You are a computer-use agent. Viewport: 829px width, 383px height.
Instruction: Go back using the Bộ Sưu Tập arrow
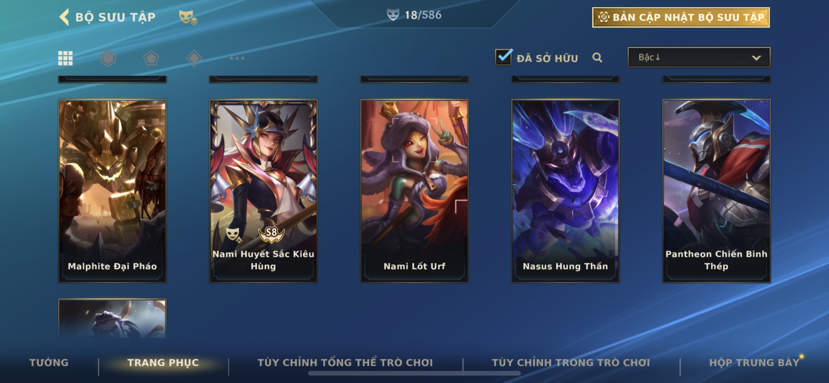point(64,17)
